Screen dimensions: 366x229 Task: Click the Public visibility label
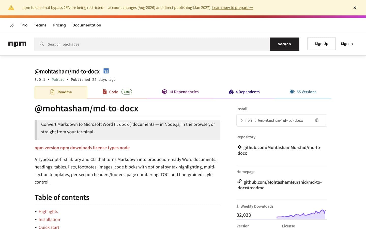pyautogui.click(x=58, y=80)
